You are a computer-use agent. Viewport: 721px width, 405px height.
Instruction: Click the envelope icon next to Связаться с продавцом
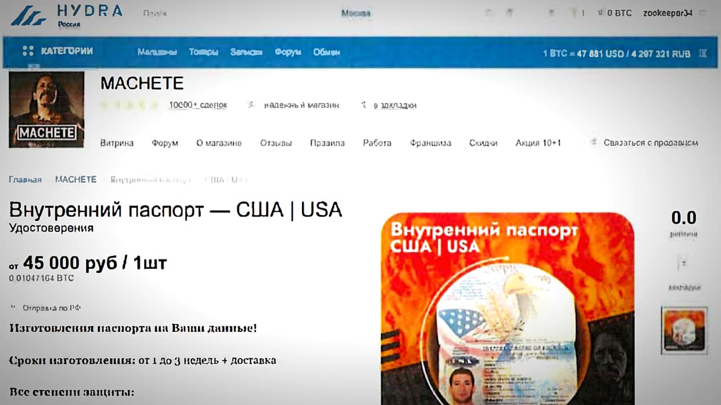coord(594,143)
